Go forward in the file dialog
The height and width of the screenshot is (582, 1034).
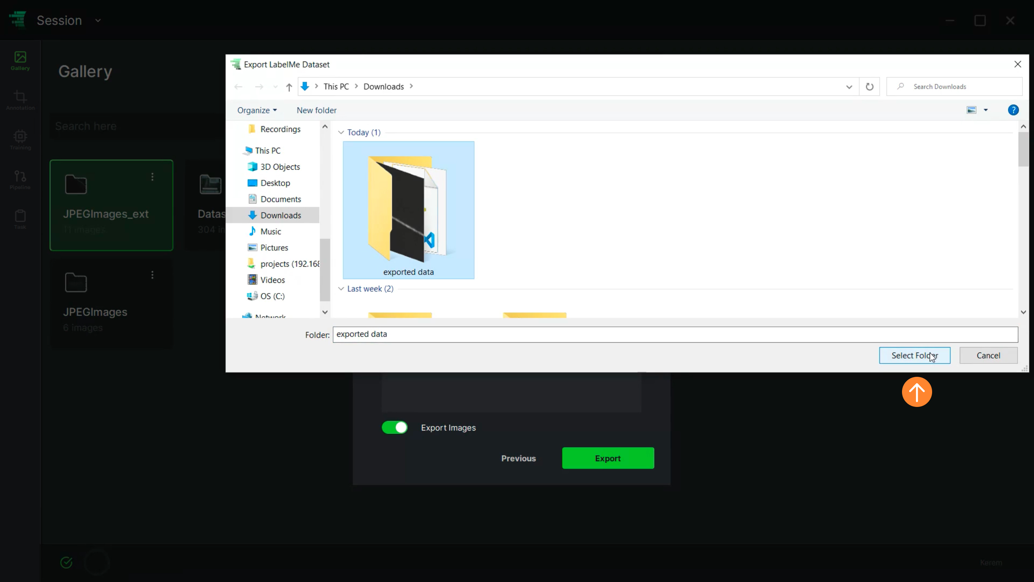tap(259, 87)
